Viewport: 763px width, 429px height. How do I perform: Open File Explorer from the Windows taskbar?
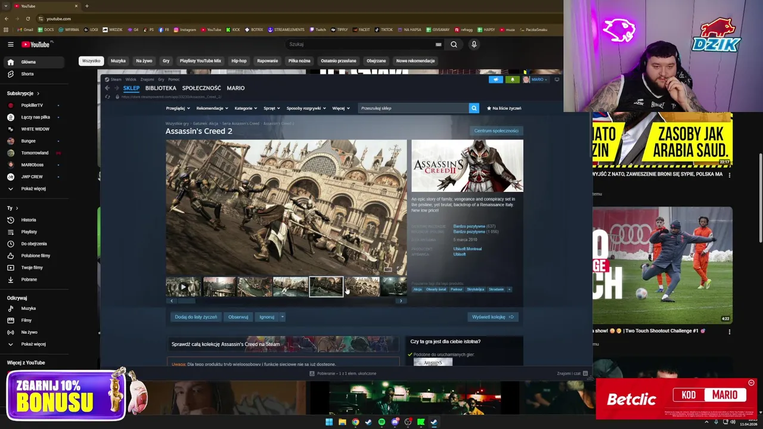(342, 422)
